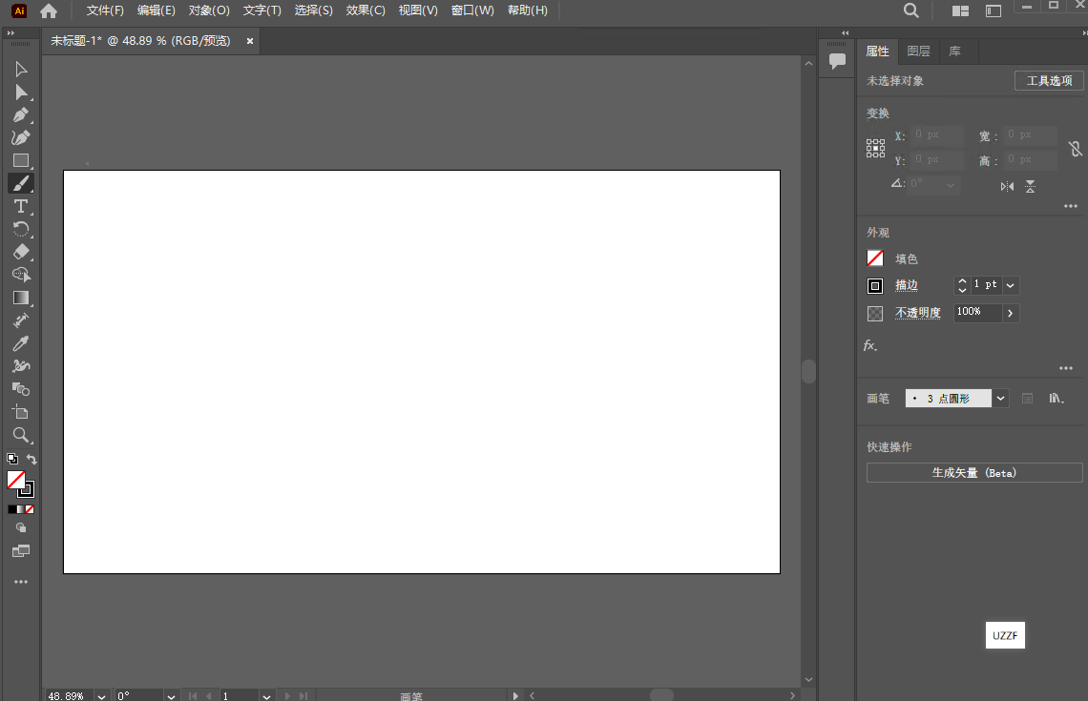Select the Eyedropper tool

(x=21, y=343)
